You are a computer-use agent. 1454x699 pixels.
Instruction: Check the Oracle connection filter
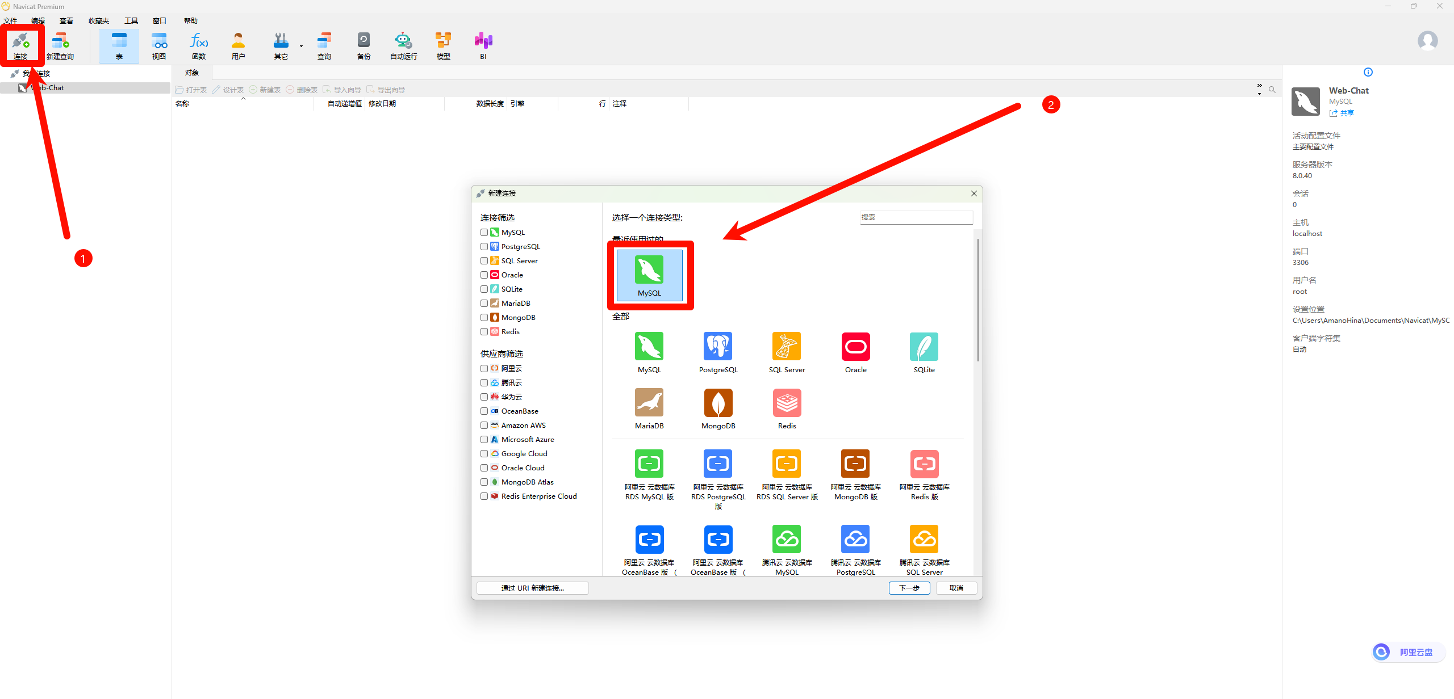(x=484, y=275)
